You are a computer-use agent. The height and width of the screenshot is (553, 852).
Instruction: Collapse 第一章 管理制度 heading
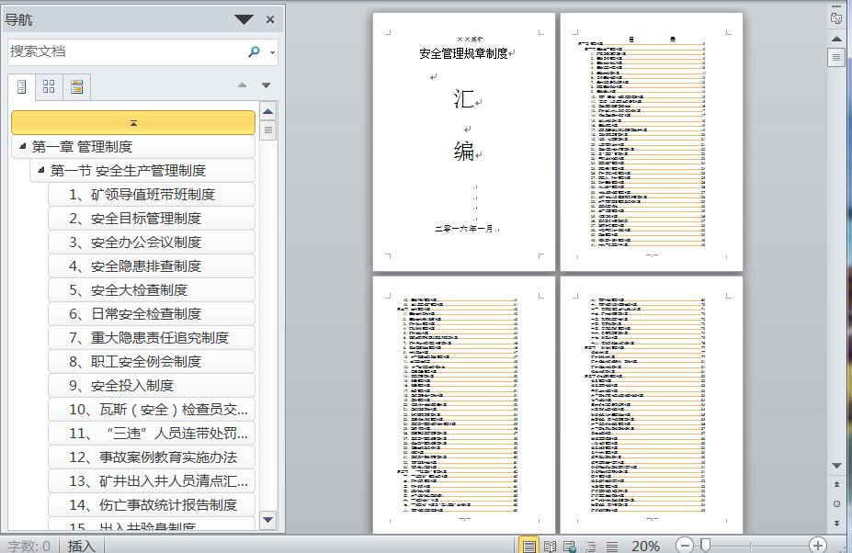tap(22, 145)
